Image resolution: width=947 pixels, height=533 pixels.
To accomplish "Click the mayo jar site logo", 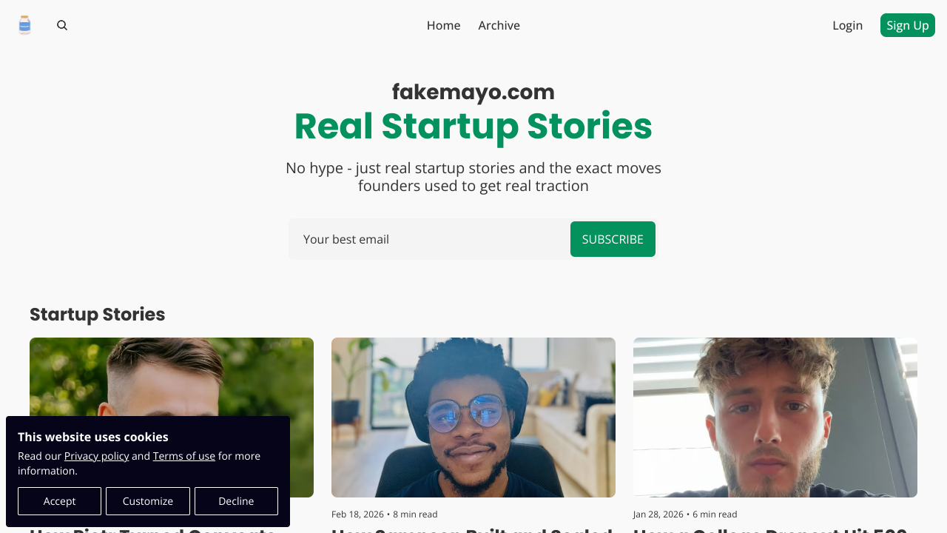I will tap(24, 25).
